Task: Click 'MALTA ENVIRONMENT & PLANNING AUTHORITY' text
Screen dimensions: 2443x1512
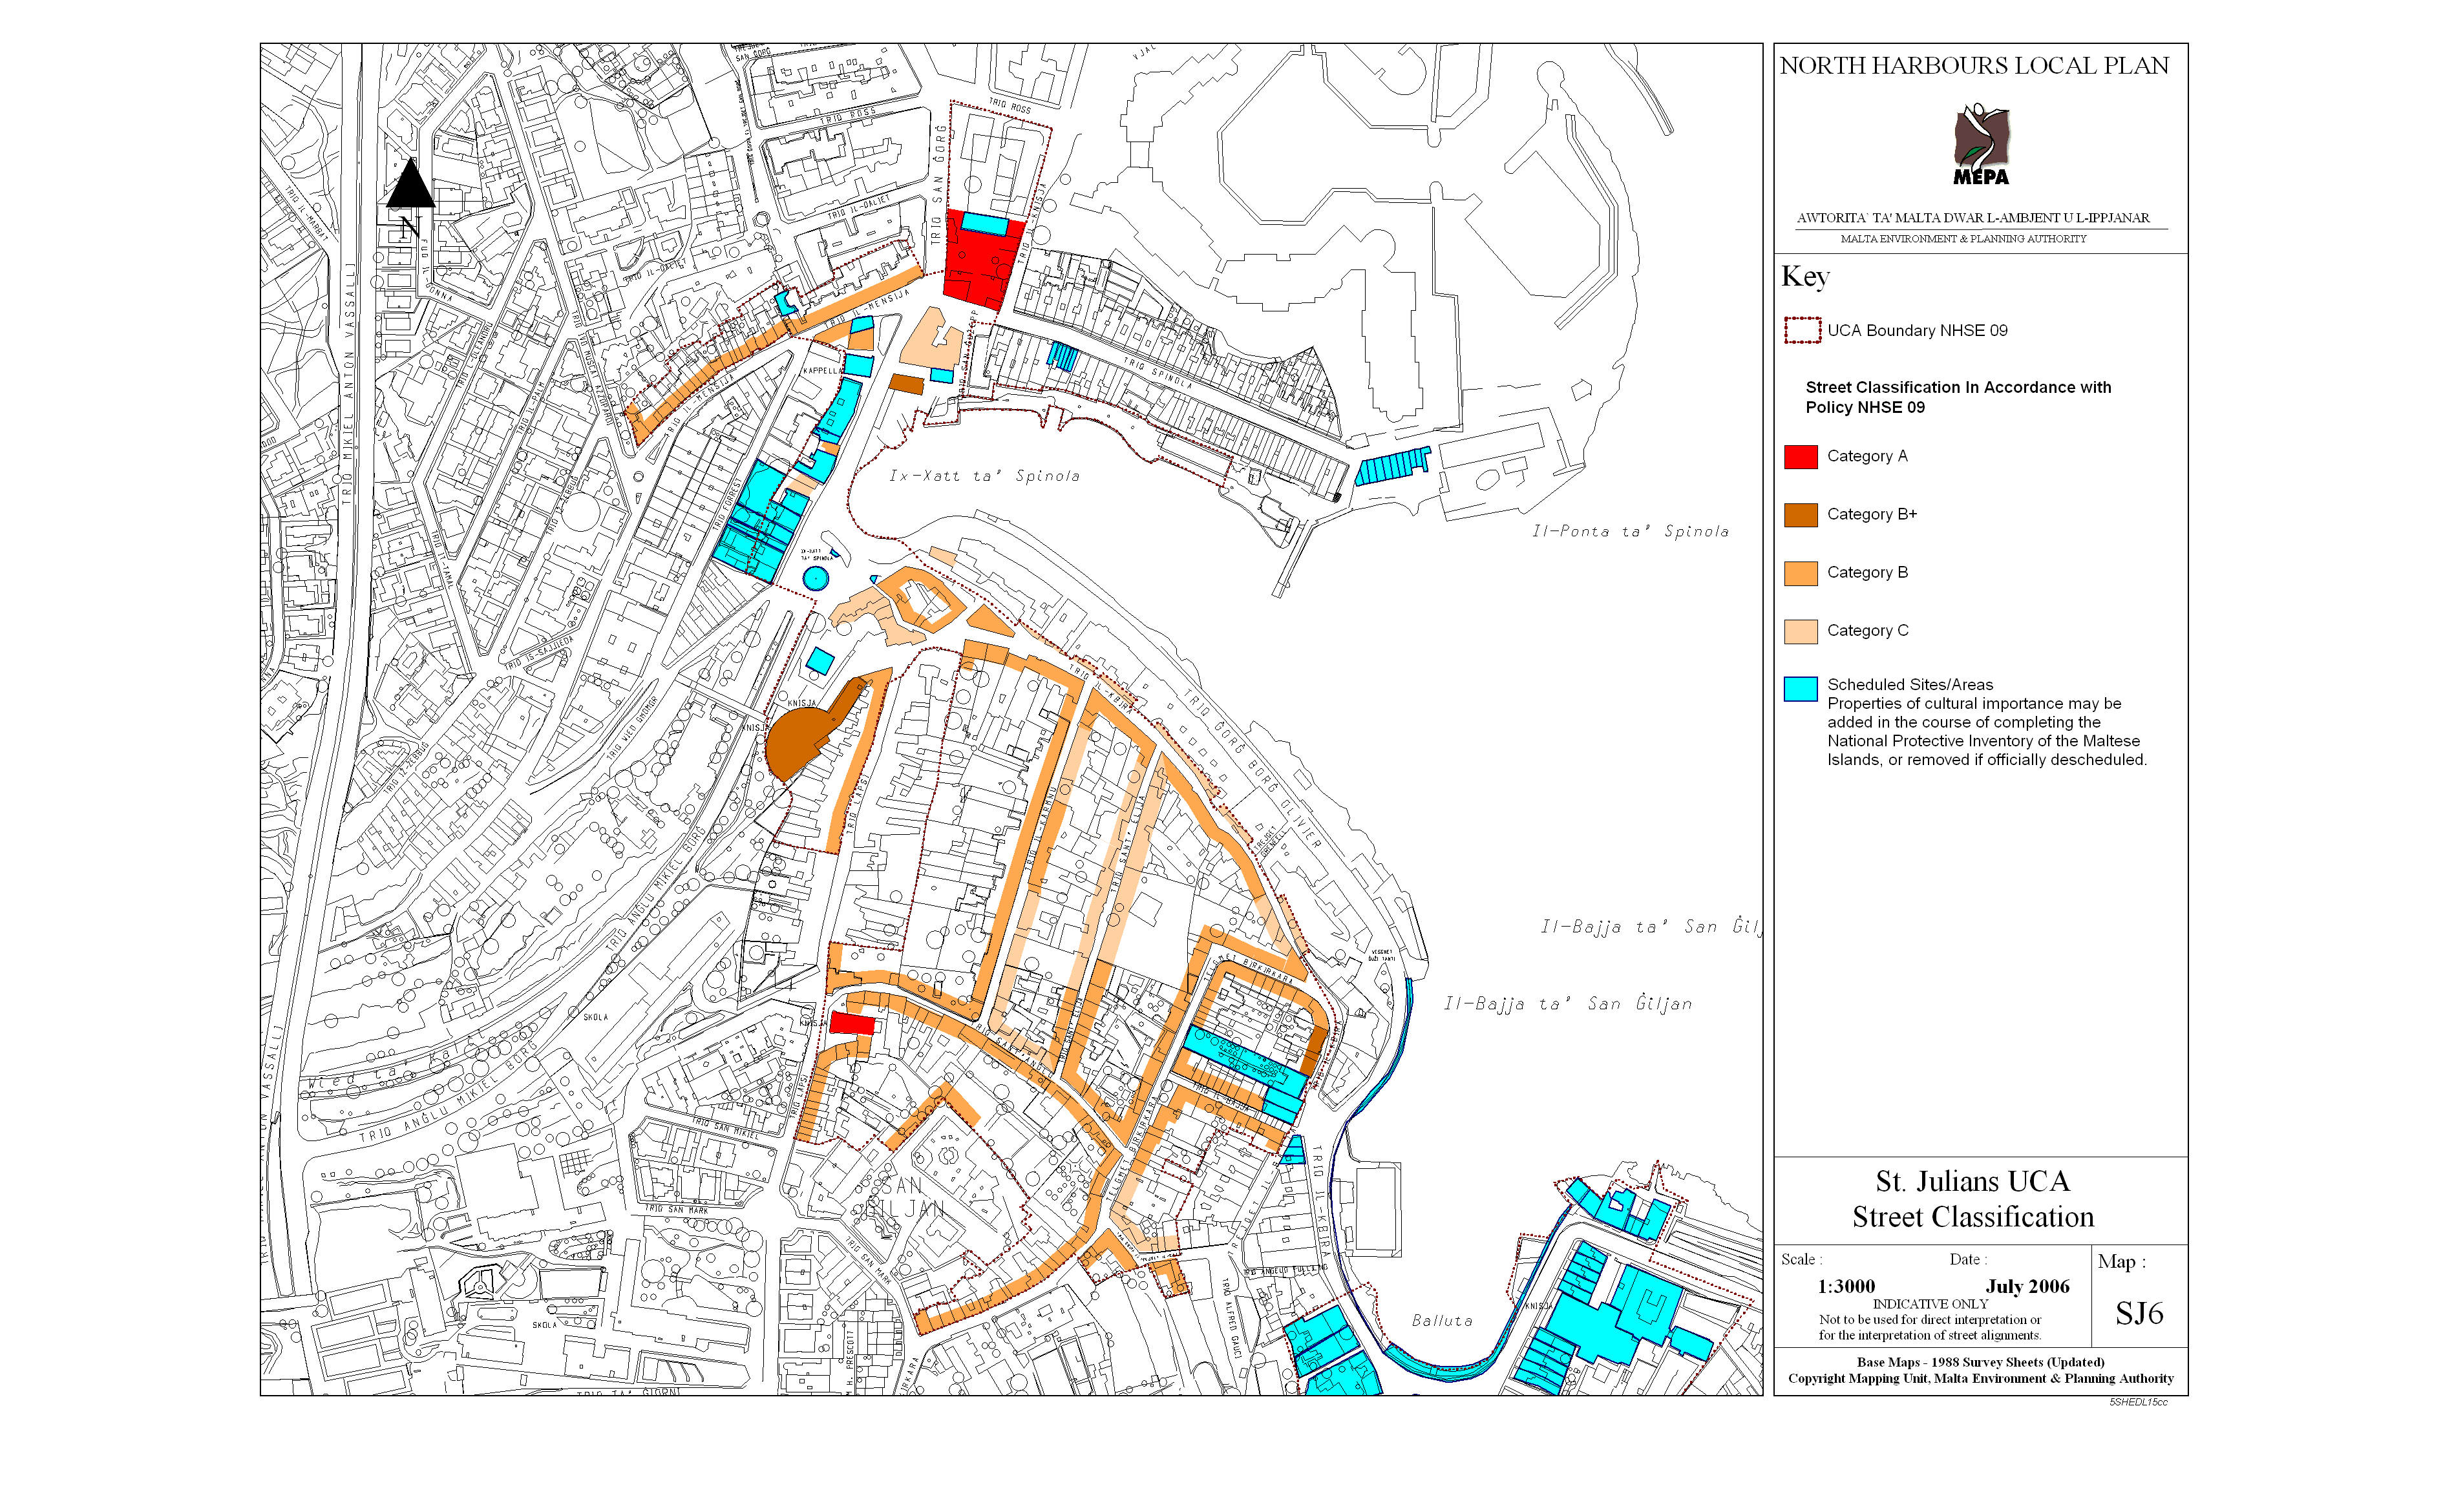Action: [1963, 239]
